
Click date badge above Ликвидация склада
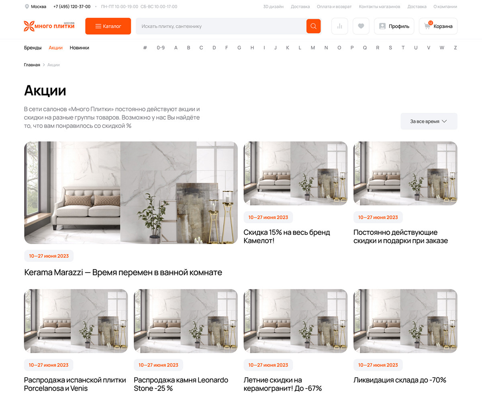point(378,365)
